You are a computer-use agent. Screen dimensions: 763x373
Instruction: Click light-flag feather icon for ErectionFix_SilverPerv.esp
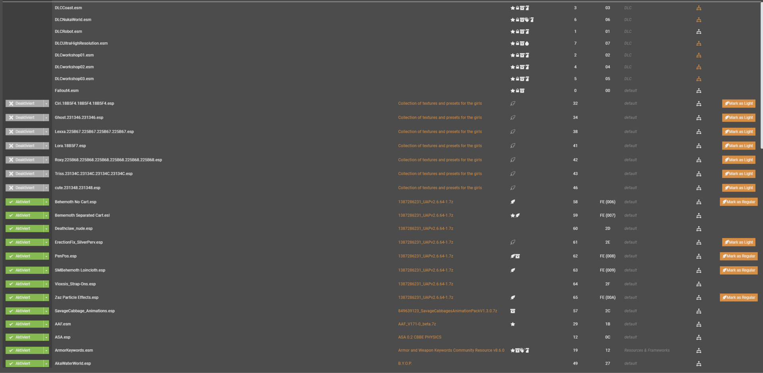(513, 242)
